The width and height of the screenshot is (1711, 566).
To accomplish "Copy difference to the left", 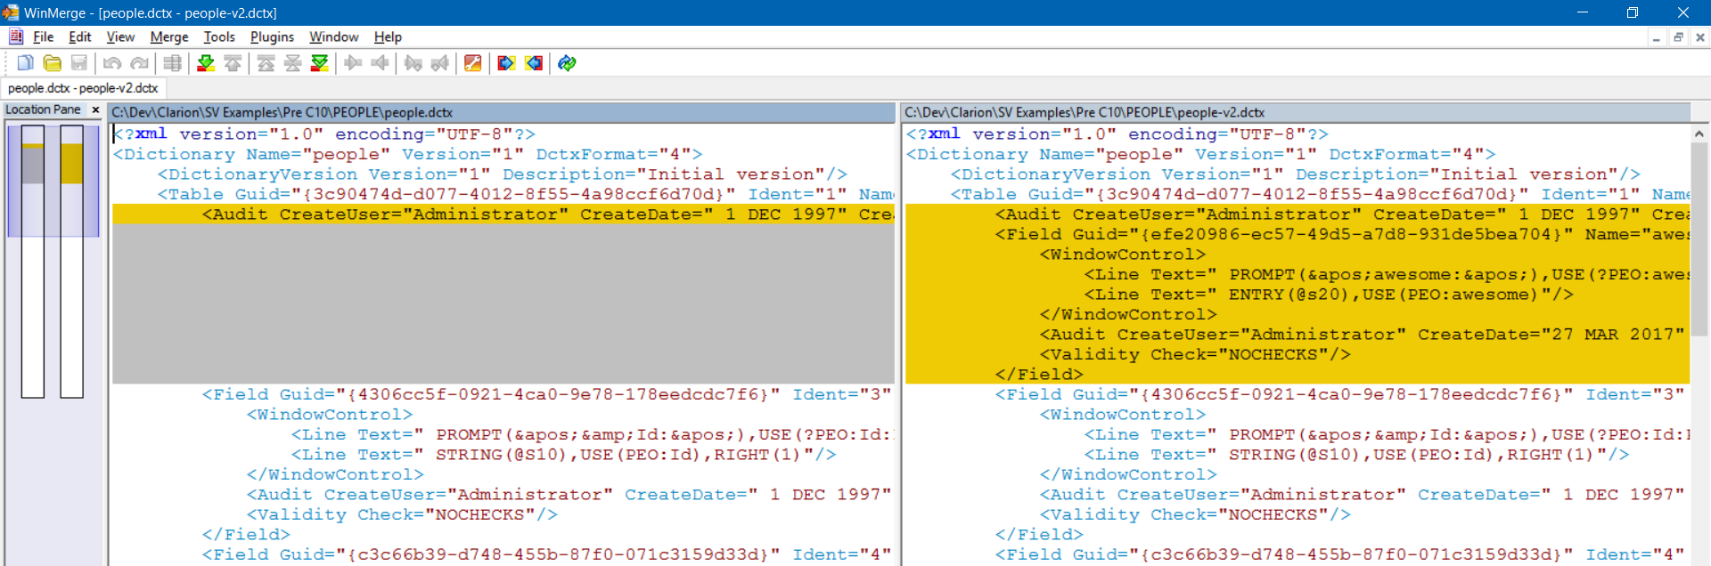I will click(x=380, y=63).
